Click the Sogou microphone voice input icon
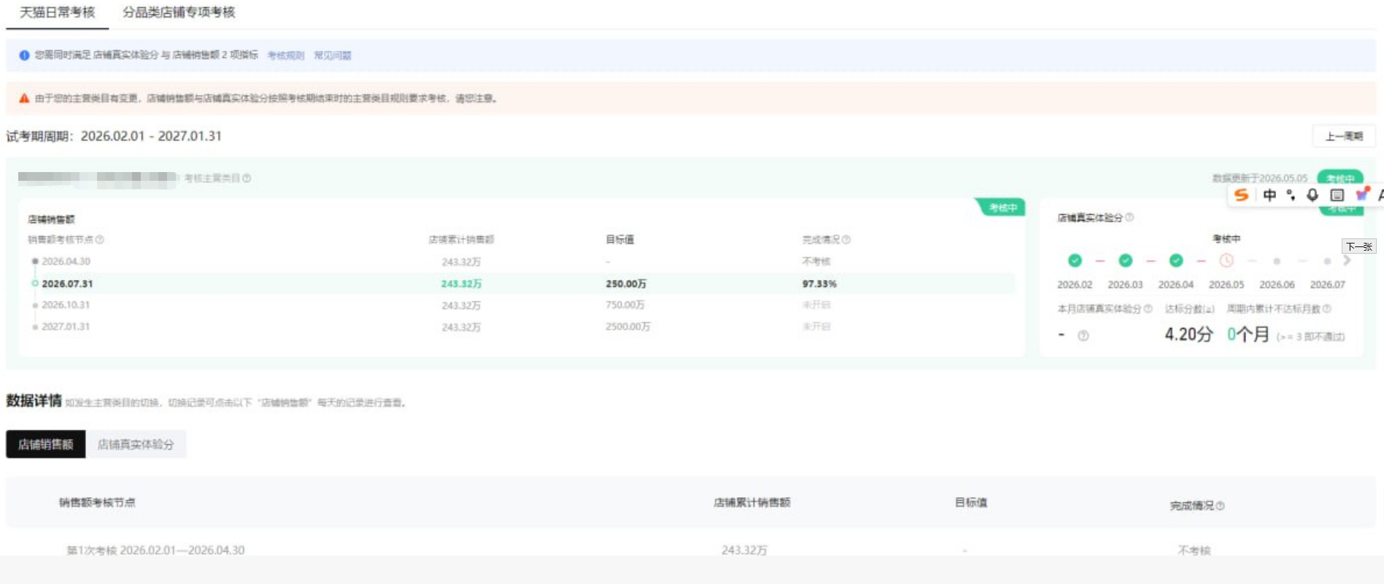1384x584 pixels. [1313, 195]
